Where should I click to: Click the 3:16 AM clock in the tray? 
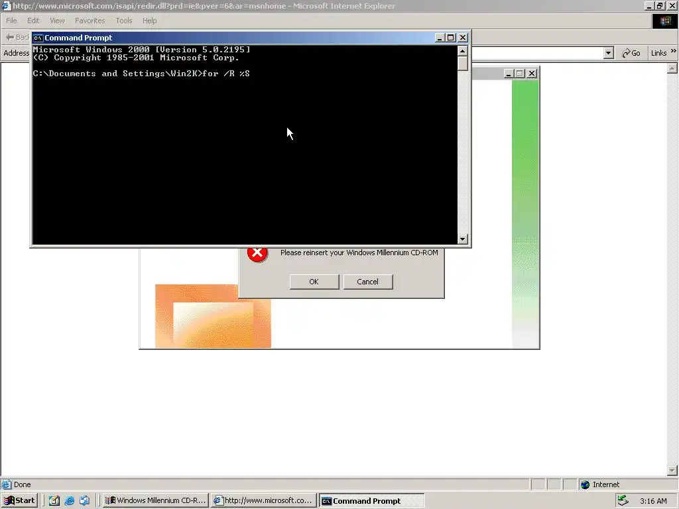point(653,501)
